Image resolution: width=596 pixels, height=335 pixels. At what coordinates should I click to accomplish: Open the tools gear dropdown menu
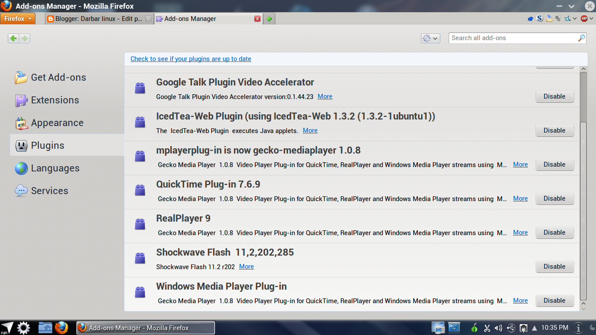coord(430,38)
